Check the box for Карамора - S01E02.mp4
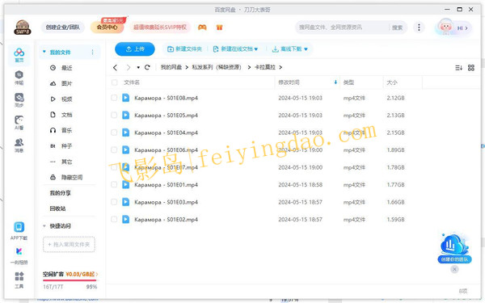Screen dimensions: 485x303 [x=114, y=220]
